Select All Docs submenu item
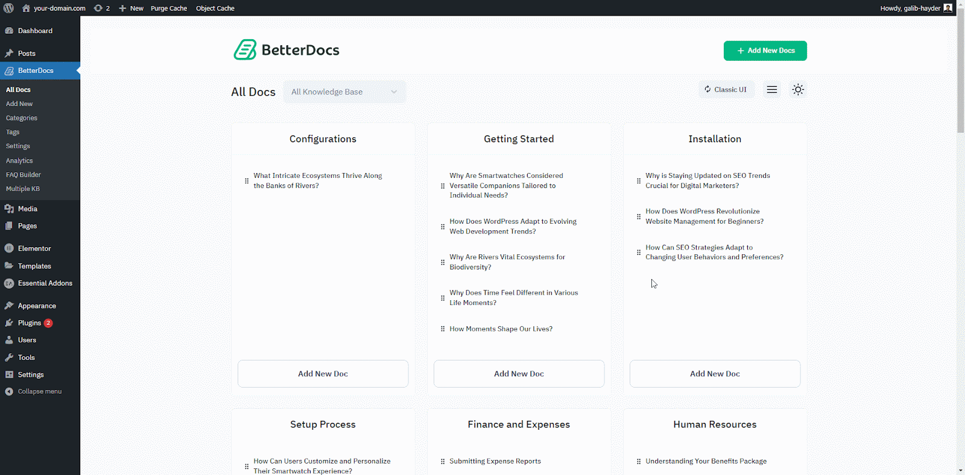Viewport: 965px width, 475px height. click(18, 90)
